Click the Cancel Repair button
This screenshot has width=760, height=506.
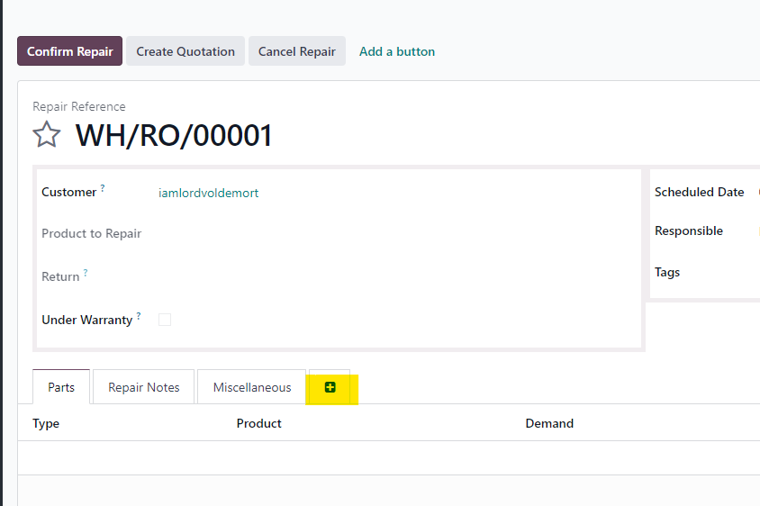click(x=297, y=51)
